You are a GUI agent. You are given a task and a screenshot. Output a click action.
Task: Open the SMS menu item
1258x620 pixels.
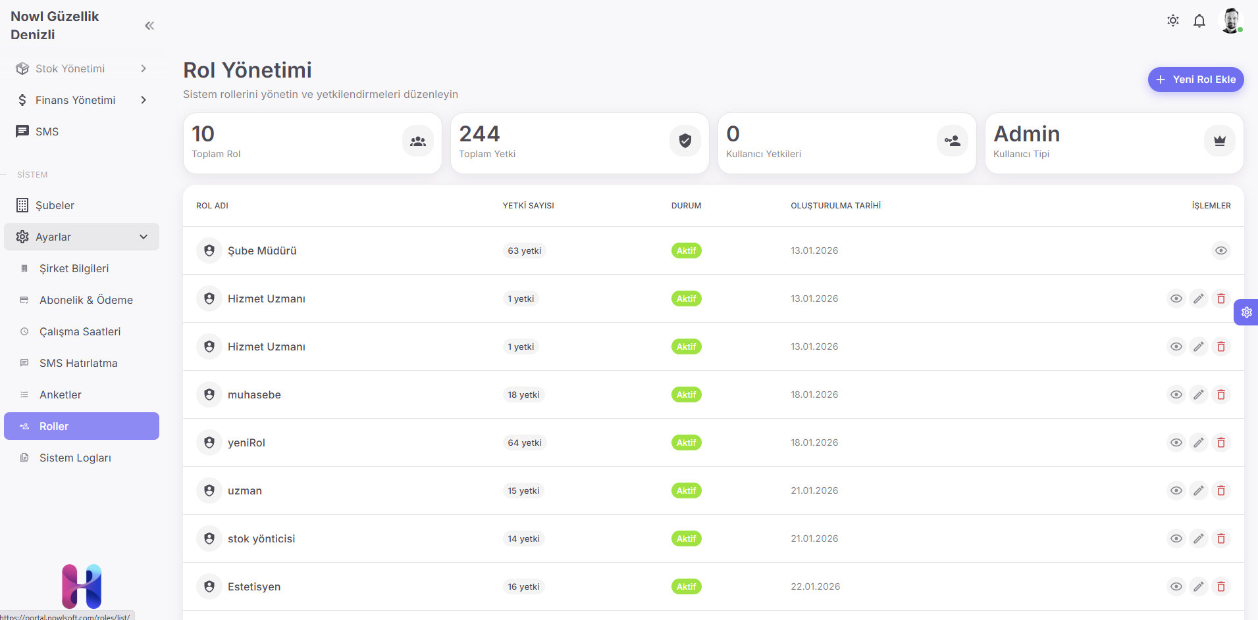[x=47, y=131]
